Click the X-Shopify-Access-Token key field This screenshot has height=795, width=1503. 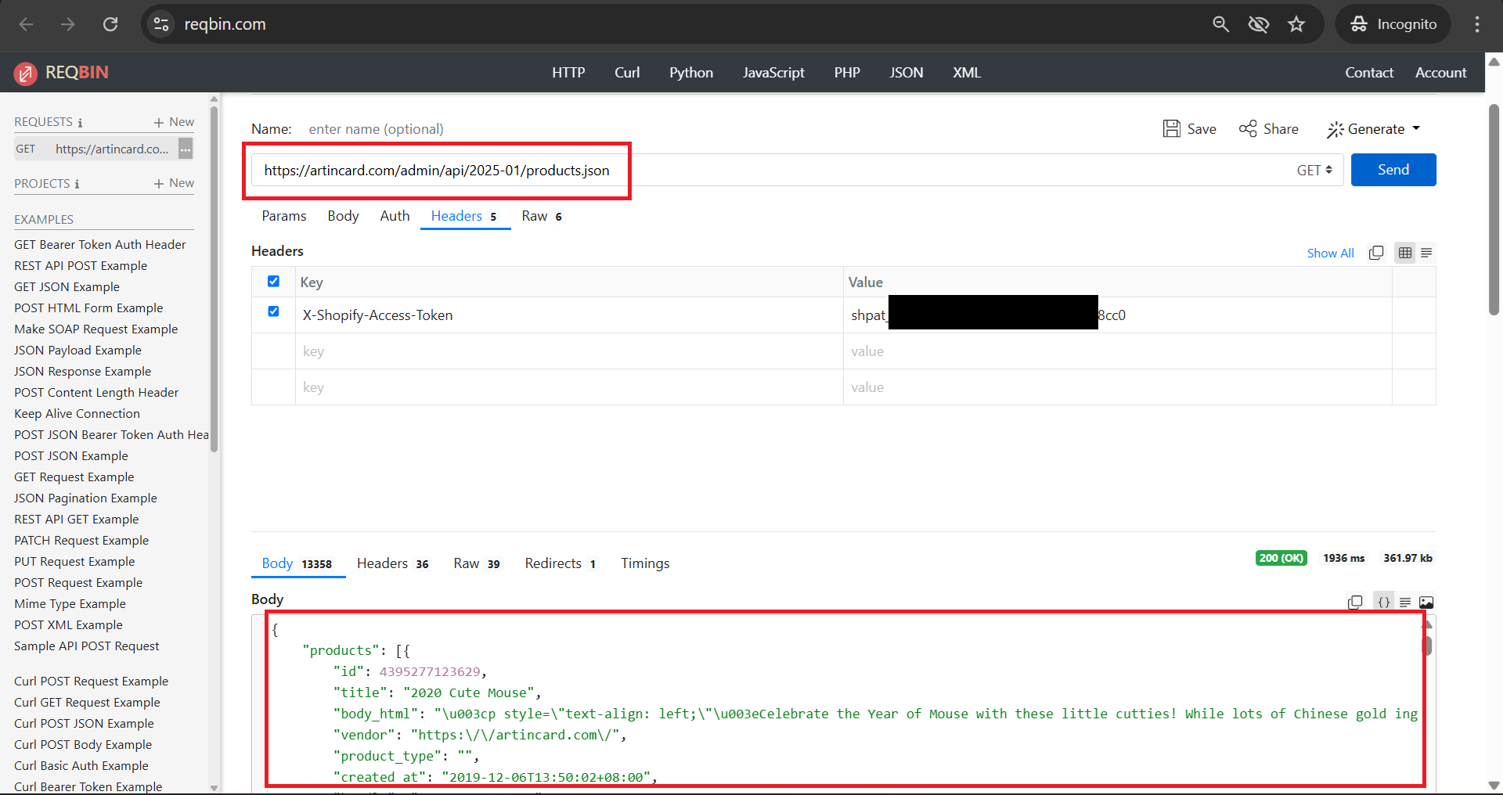569,315
